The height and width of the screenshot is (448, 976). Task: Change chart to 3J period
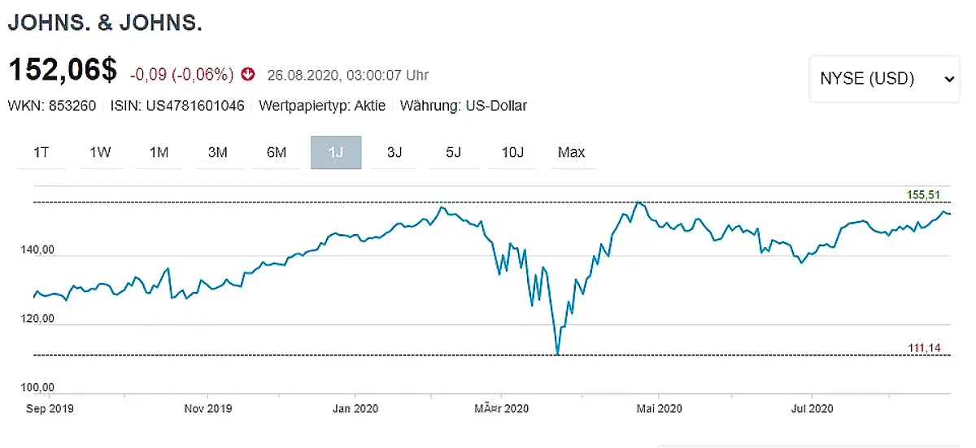(394, 152)
